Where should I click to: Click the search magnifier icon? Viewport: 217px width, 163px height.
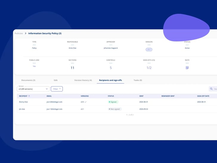[211, 89]
